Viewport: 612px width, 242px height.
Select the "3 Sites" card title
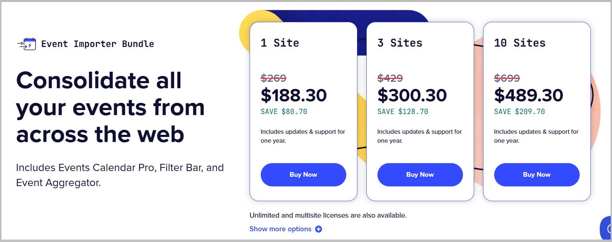400,43
